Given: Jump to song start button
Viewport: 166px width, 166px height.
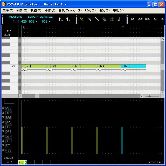Looking at the screenshot, I should [133, 19].
